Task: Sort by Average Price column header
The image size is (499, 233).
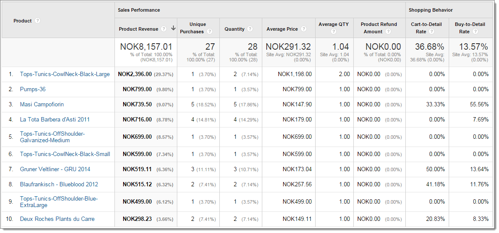Action: [282, 29]
